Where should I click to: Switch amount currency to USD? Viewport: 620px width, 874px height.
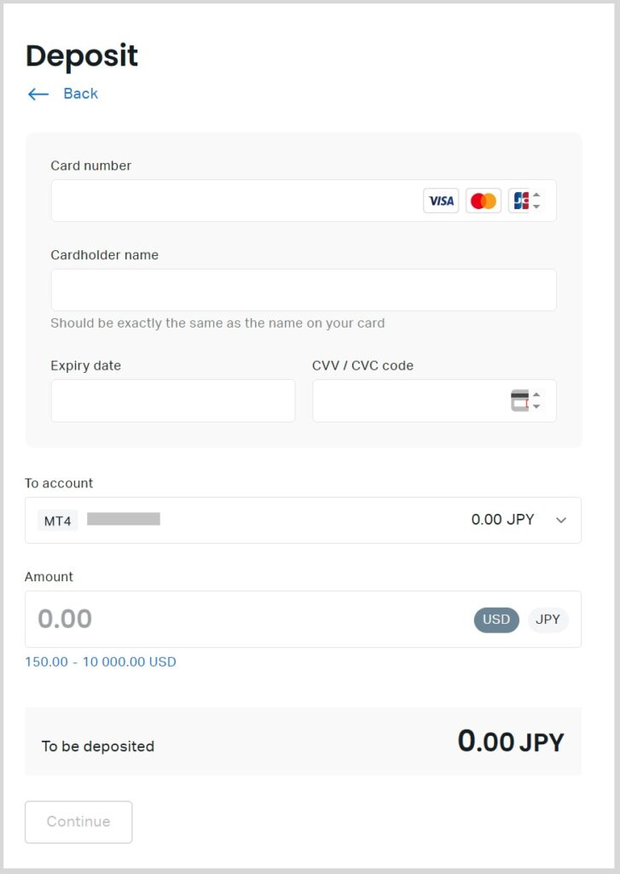point(496,620)
